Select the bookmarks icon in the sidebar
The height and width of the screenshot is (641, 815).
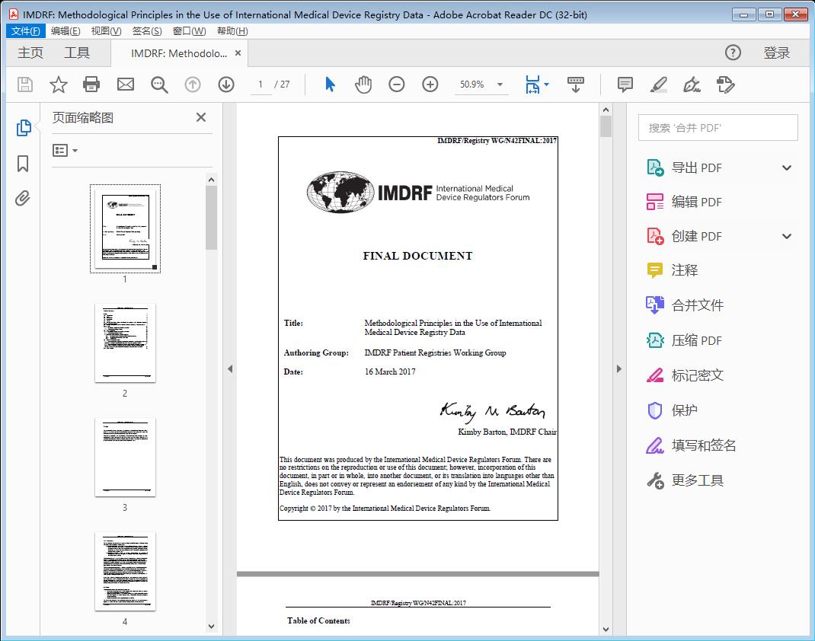point(24,164)
